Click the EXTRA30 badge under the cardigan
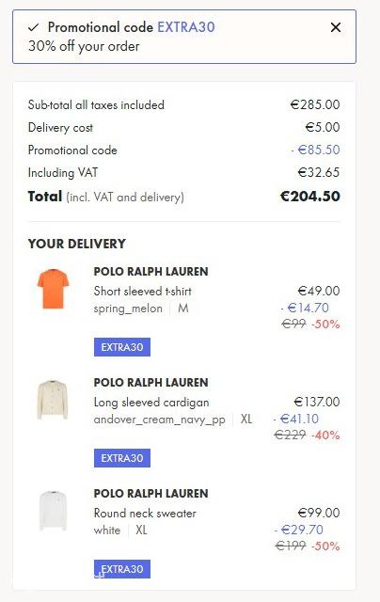This screenshot has width=380, height=602. click(122, 458)
